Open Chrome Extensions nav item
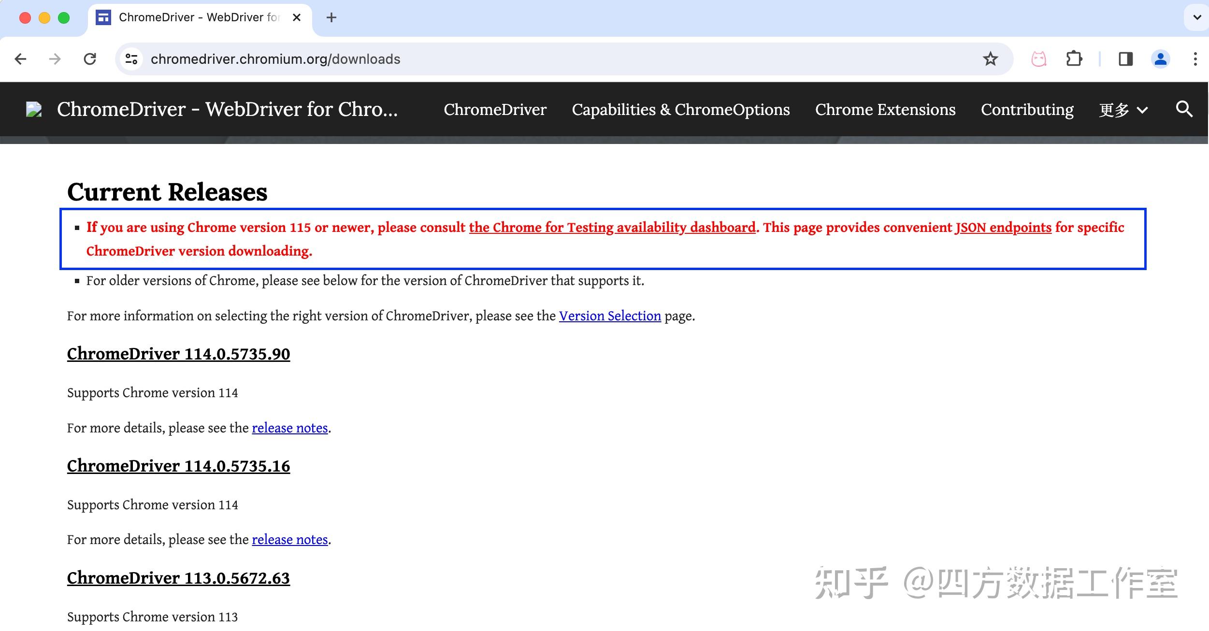This screenshot has height=631, width=1209. click(x=885, y=109)
